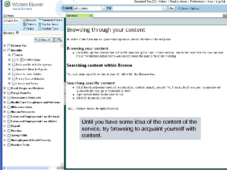Open Document Tray from top menu

(x=145, y=2)
